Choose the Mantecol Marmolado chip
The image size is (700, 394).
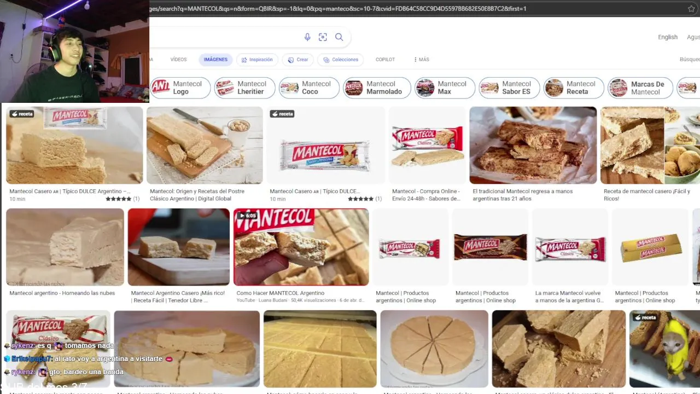pyautogui.click(x=377, y=88)
